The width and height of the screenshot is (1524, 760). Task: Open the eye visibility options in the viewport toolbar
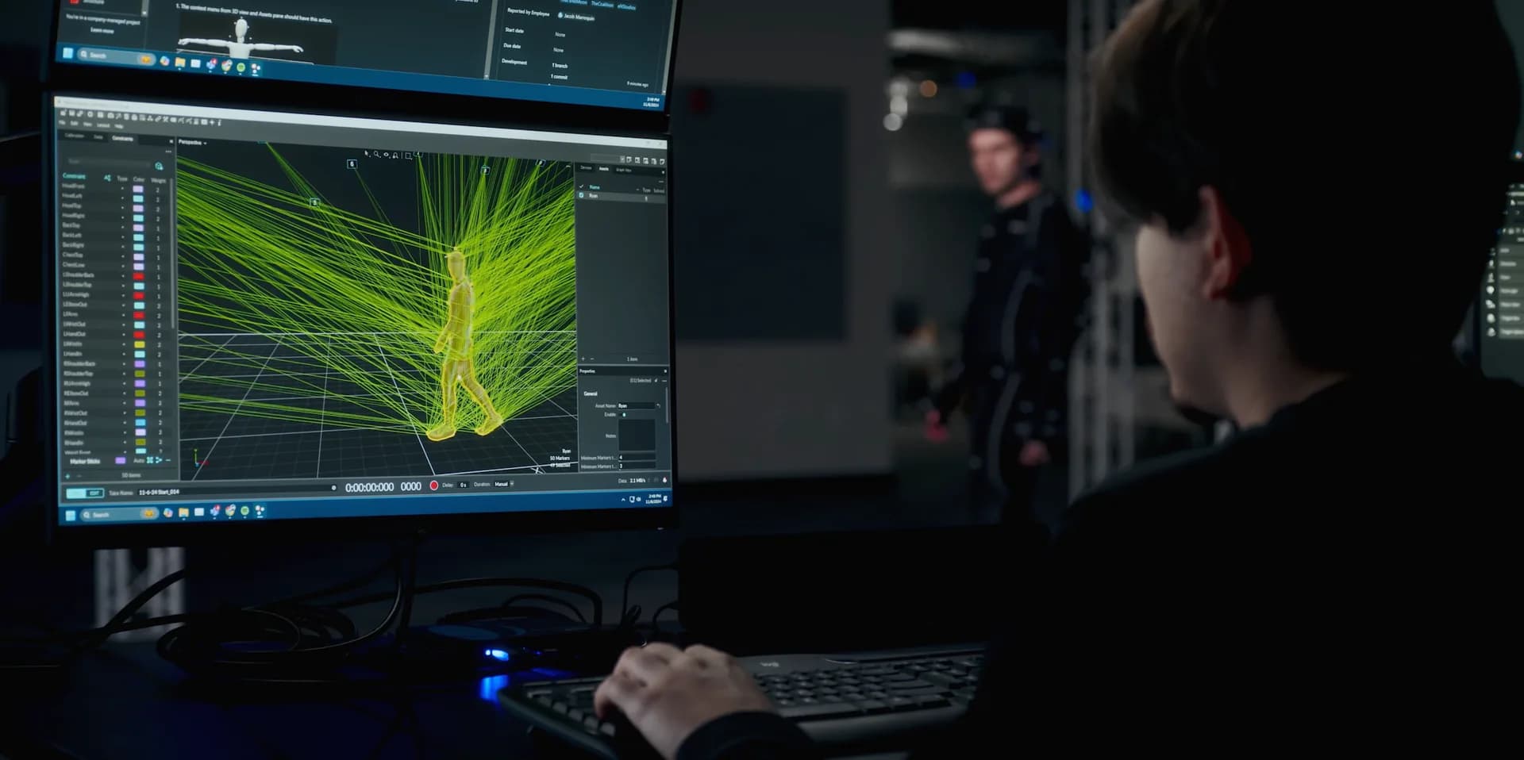pos(386,155)
